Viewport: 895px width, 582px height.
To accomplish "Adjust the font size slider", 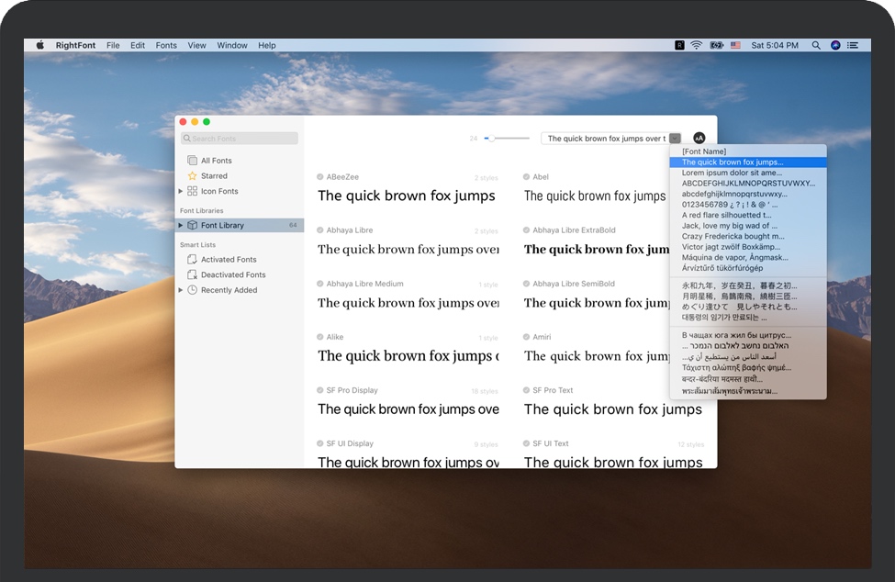I will click(x=491, y=139).
